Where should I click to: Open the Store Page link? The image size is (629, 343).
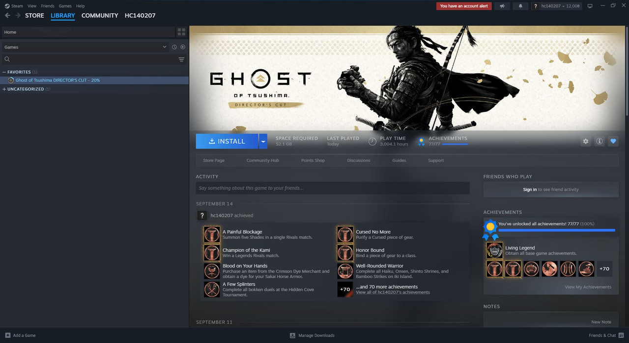[214, 160]
